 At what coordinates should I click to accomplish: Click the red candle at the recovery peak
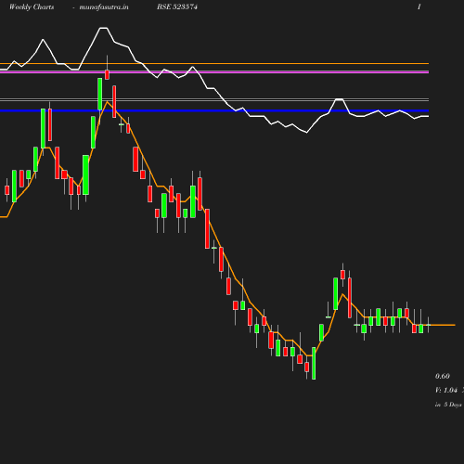342,275
